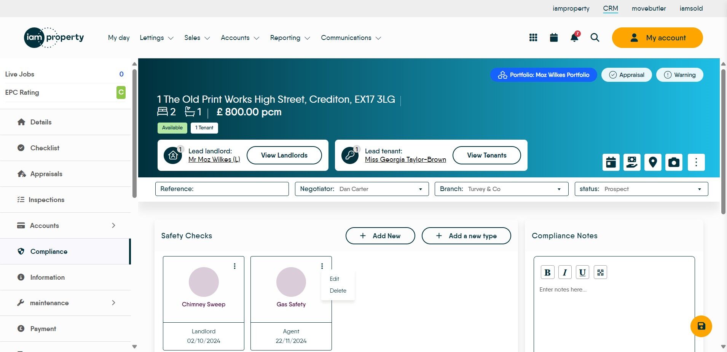Click into the Reference input field

(x=222, y=189)
